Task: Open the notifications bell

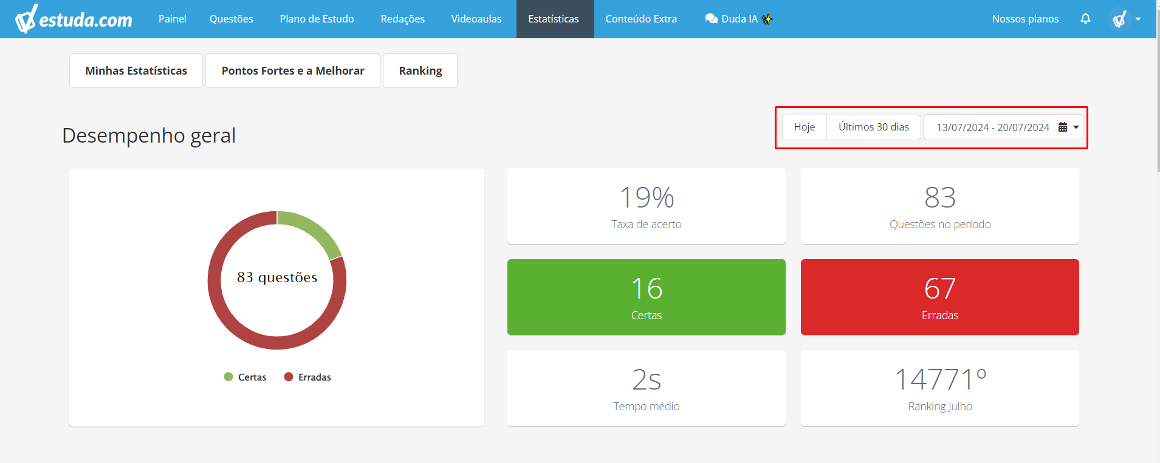Action: [1085, 19]
